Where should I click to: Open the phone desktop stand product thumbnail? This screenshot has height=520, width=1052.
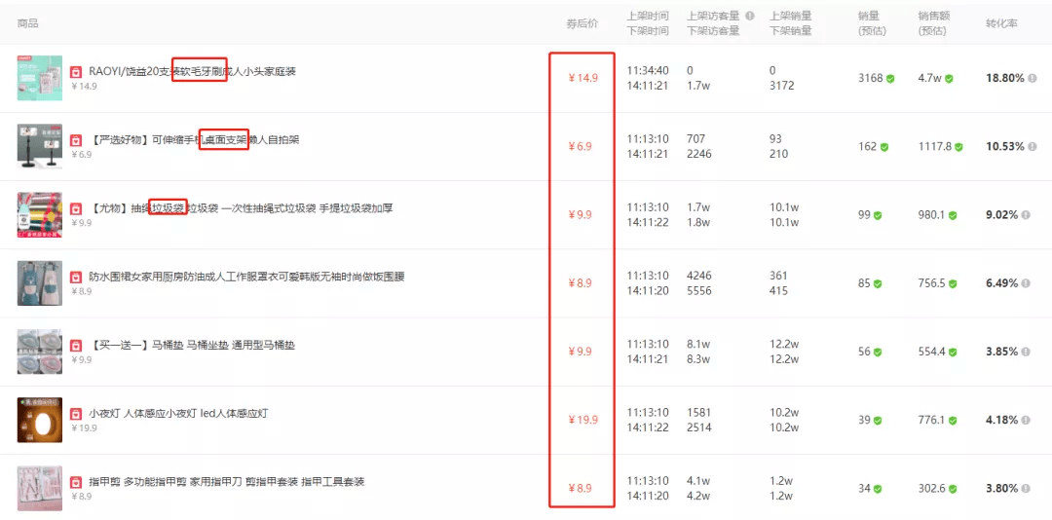pyautogui.click(x=39, y=146)
